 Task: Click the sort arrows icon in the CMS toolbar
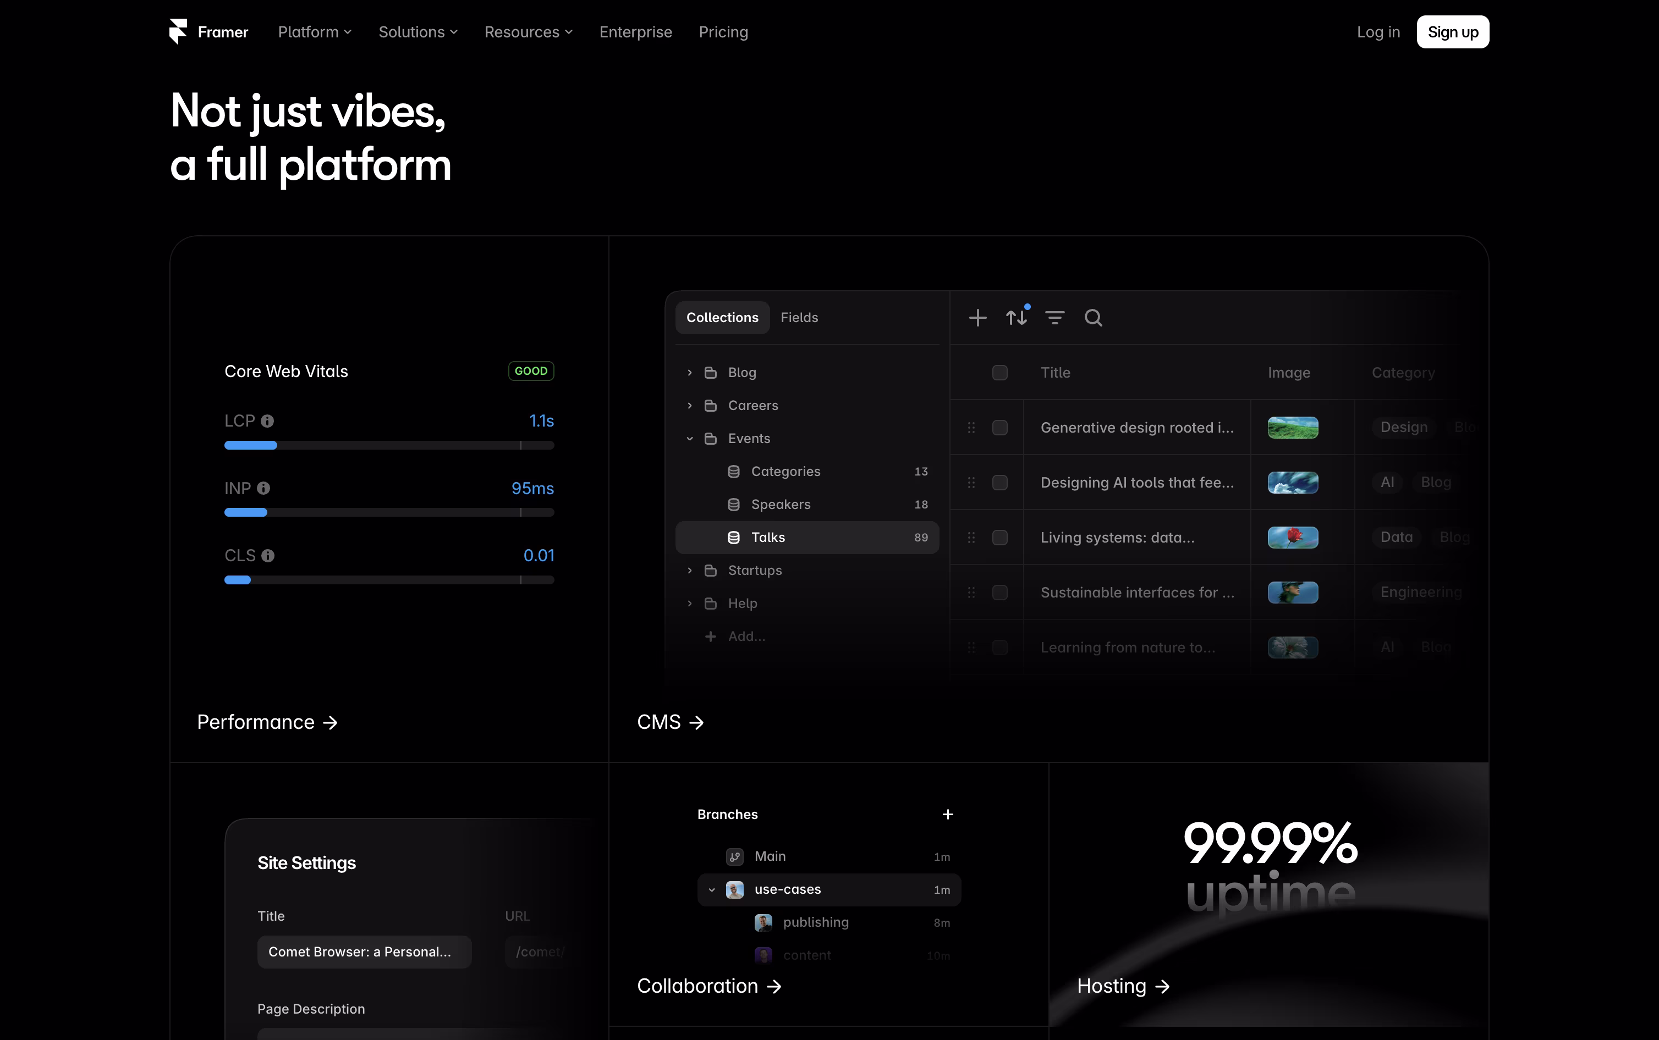coord(1017,317)
